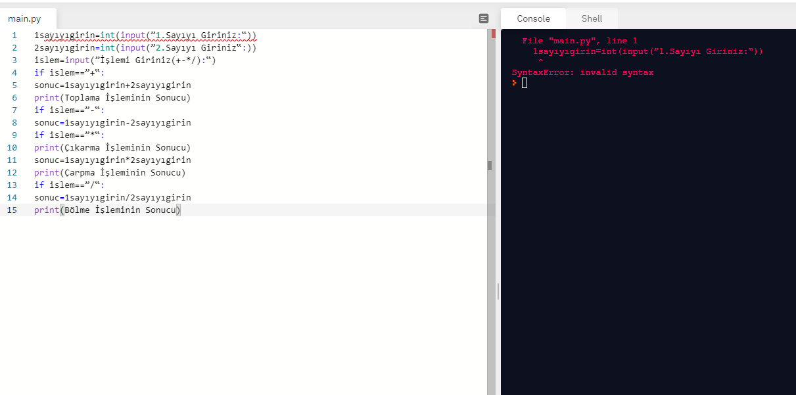Click 'print(Çarpma İşleminin Sonucu)' line

click(110, 172)
